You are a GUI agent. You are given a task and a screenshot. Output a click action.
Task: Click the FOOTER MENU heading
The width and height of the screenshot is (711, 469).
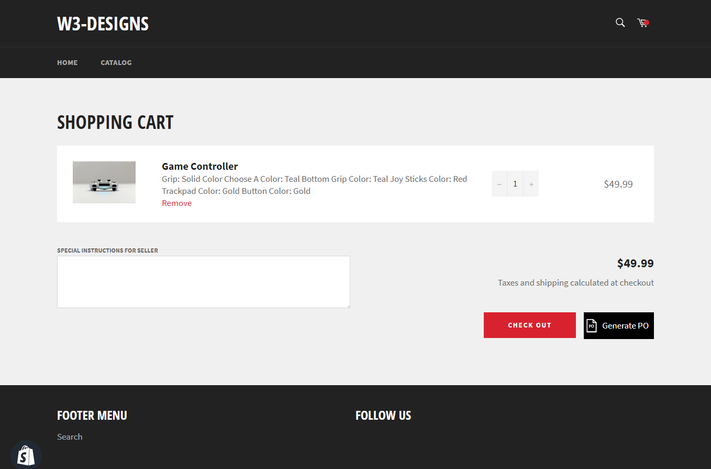92,416
